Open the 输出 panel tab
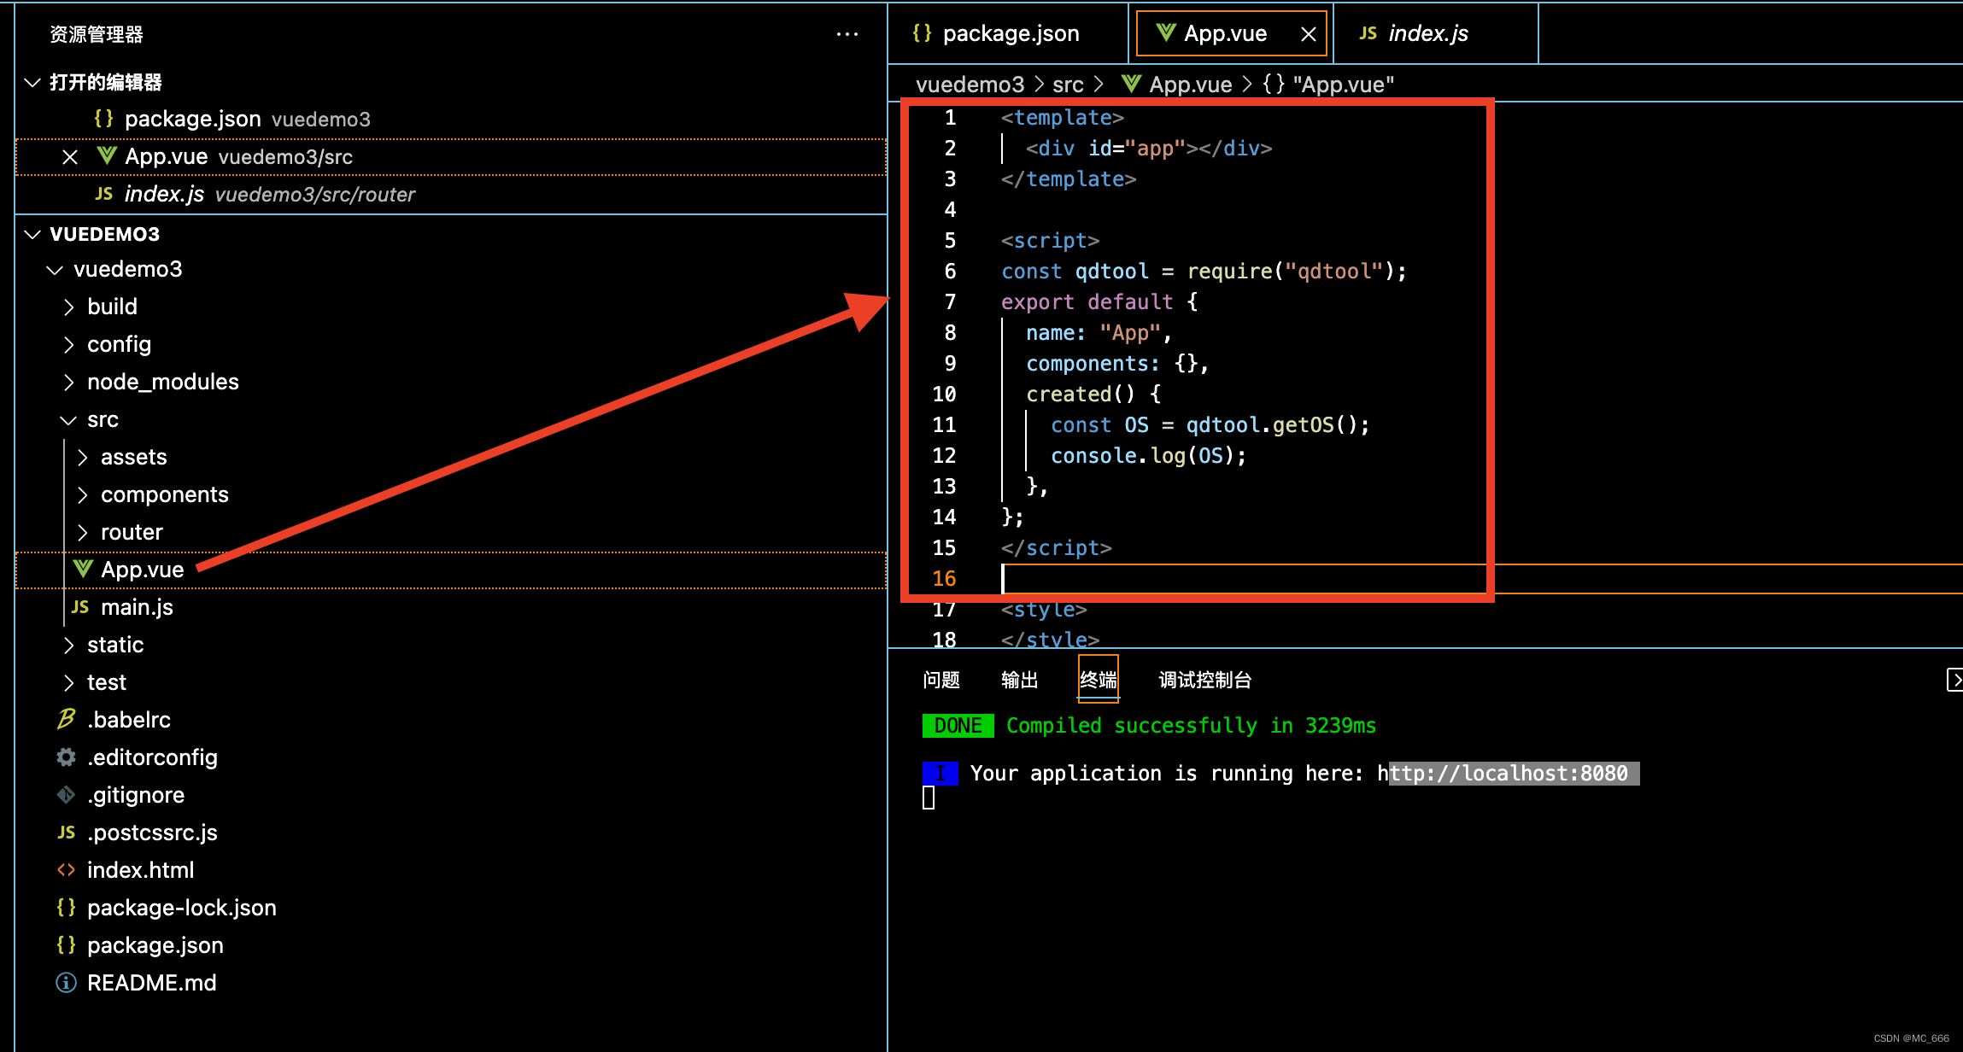 (1019, 680)
